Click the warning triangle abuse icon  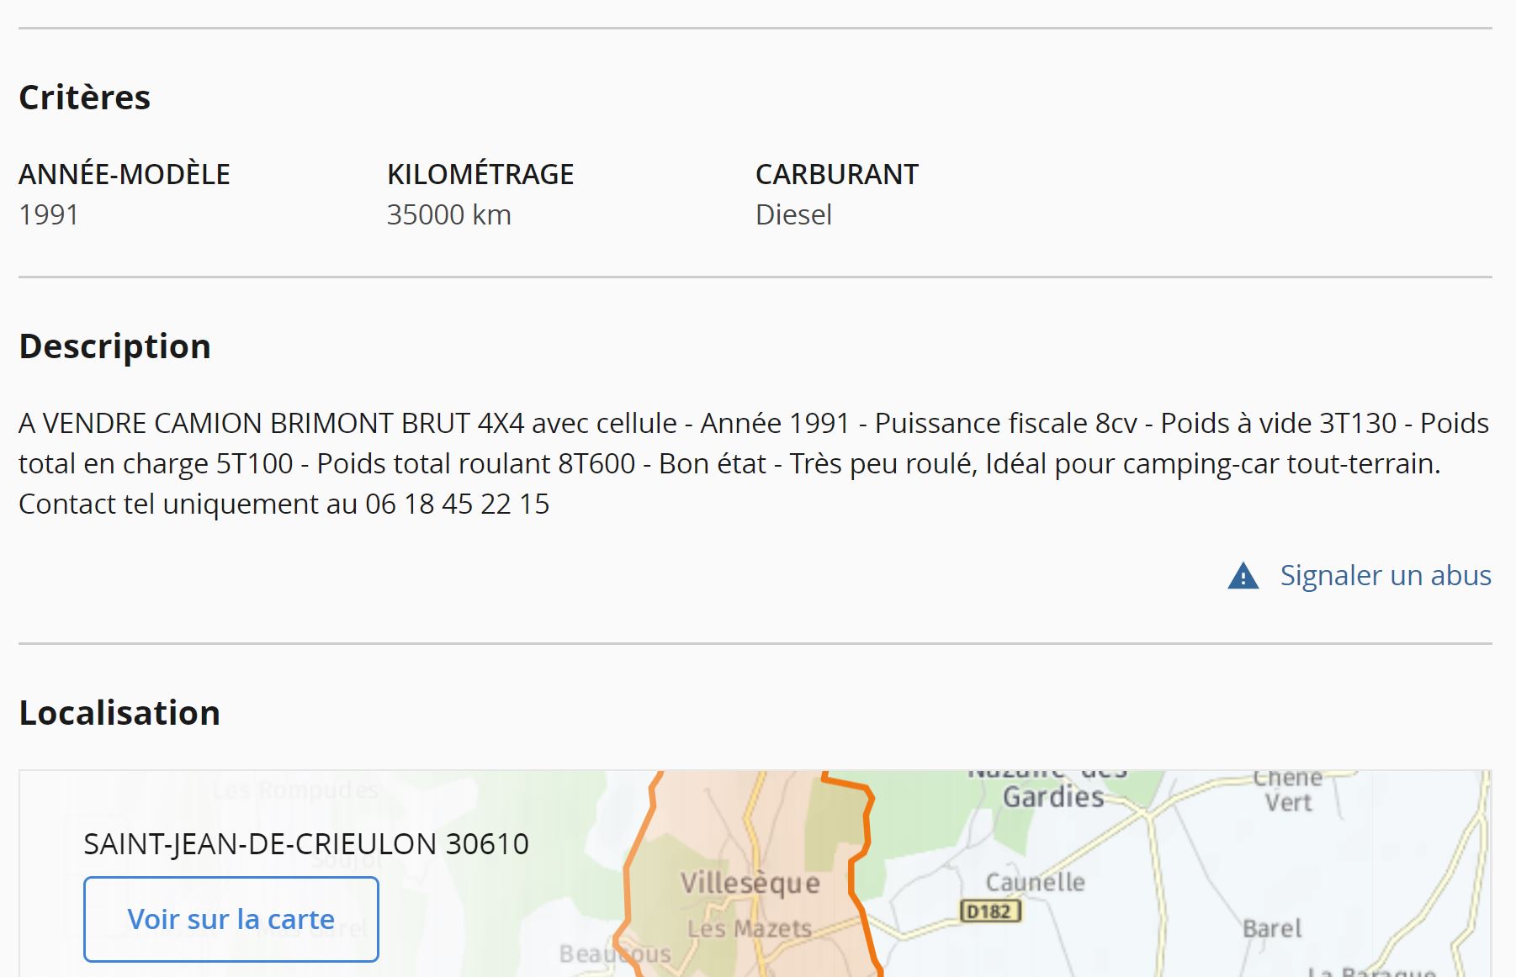point(1243,576)
